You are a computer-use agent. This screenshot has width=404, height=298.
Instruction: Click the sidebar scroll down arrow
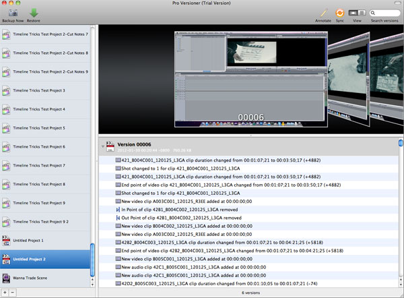92,285
